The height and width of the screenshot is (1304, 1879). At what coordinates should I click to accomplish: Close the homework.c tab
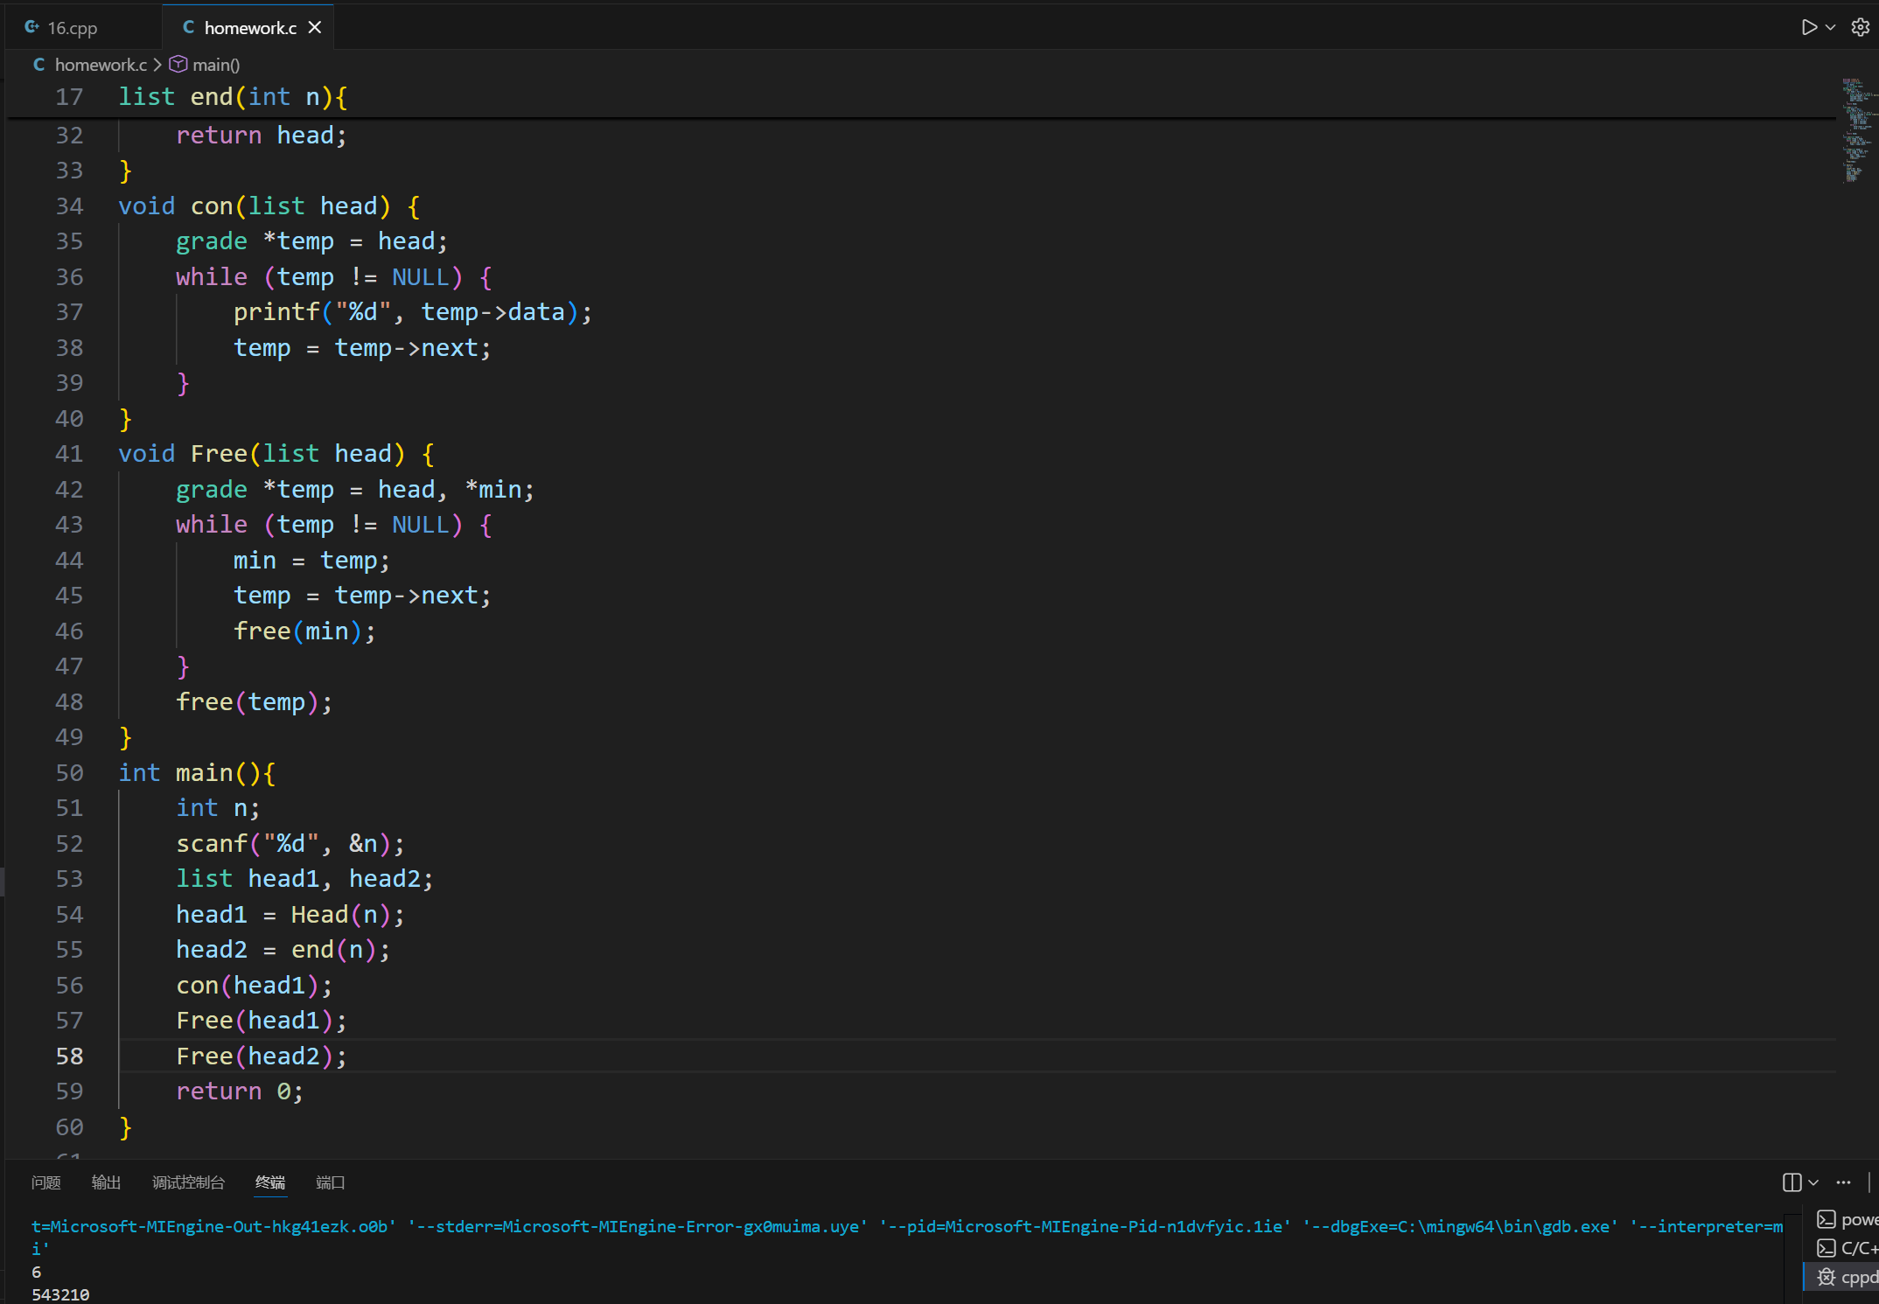[x=315, y=27]
